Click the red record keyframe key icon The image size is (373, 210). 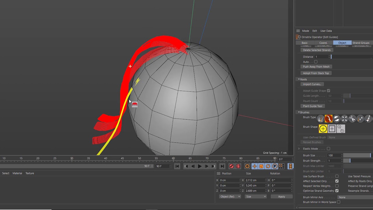(x=231, y=166)
